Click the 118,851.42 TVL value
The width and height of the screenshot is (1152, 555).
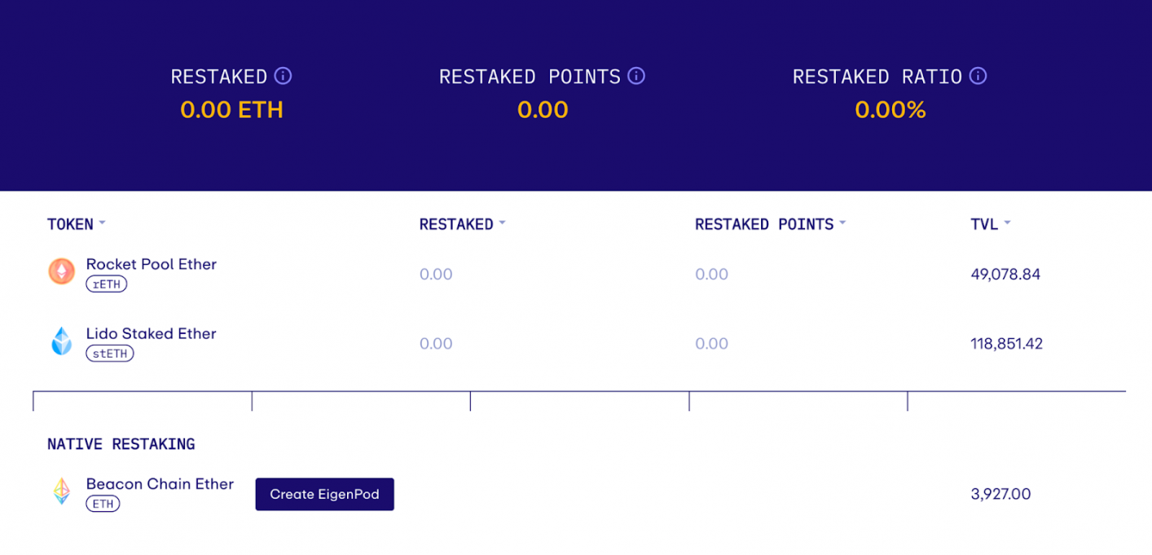tap(1006, 343)
